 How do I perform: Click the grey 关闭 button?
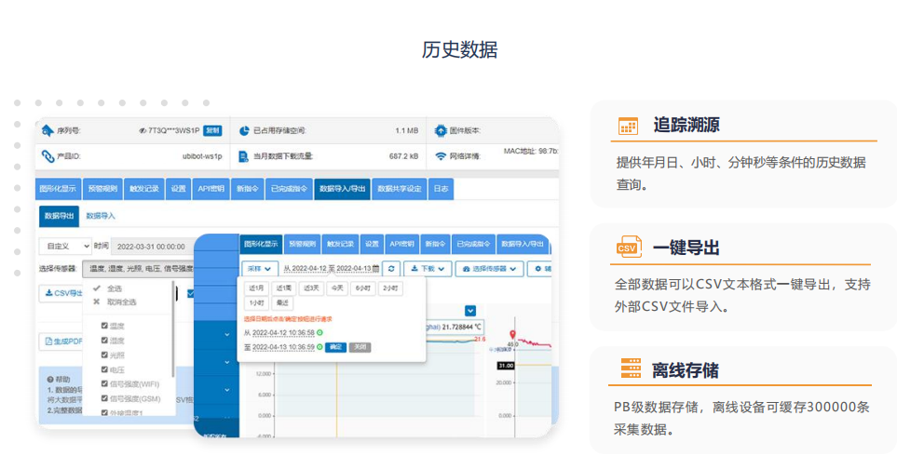360,347
